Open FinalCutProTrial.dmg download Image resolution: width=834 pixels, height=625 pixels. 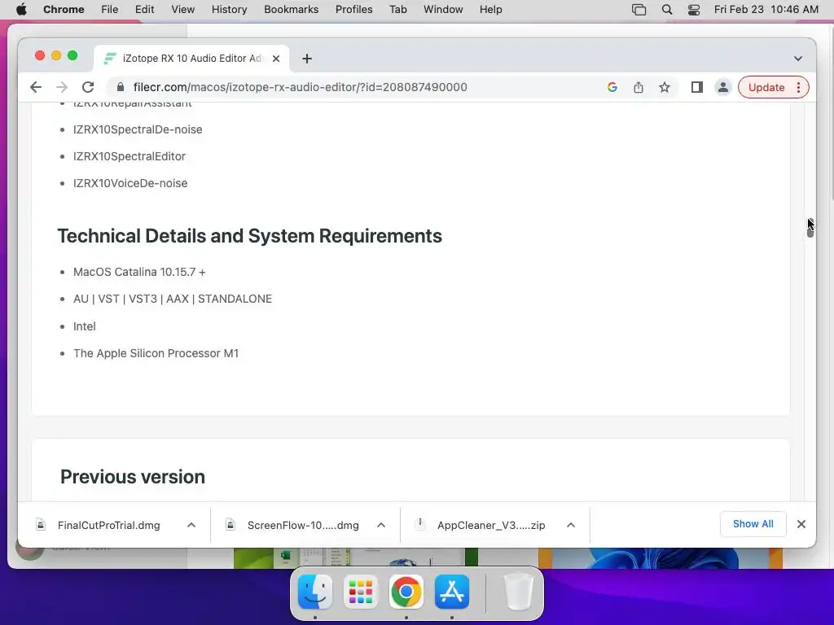point(108,525)
